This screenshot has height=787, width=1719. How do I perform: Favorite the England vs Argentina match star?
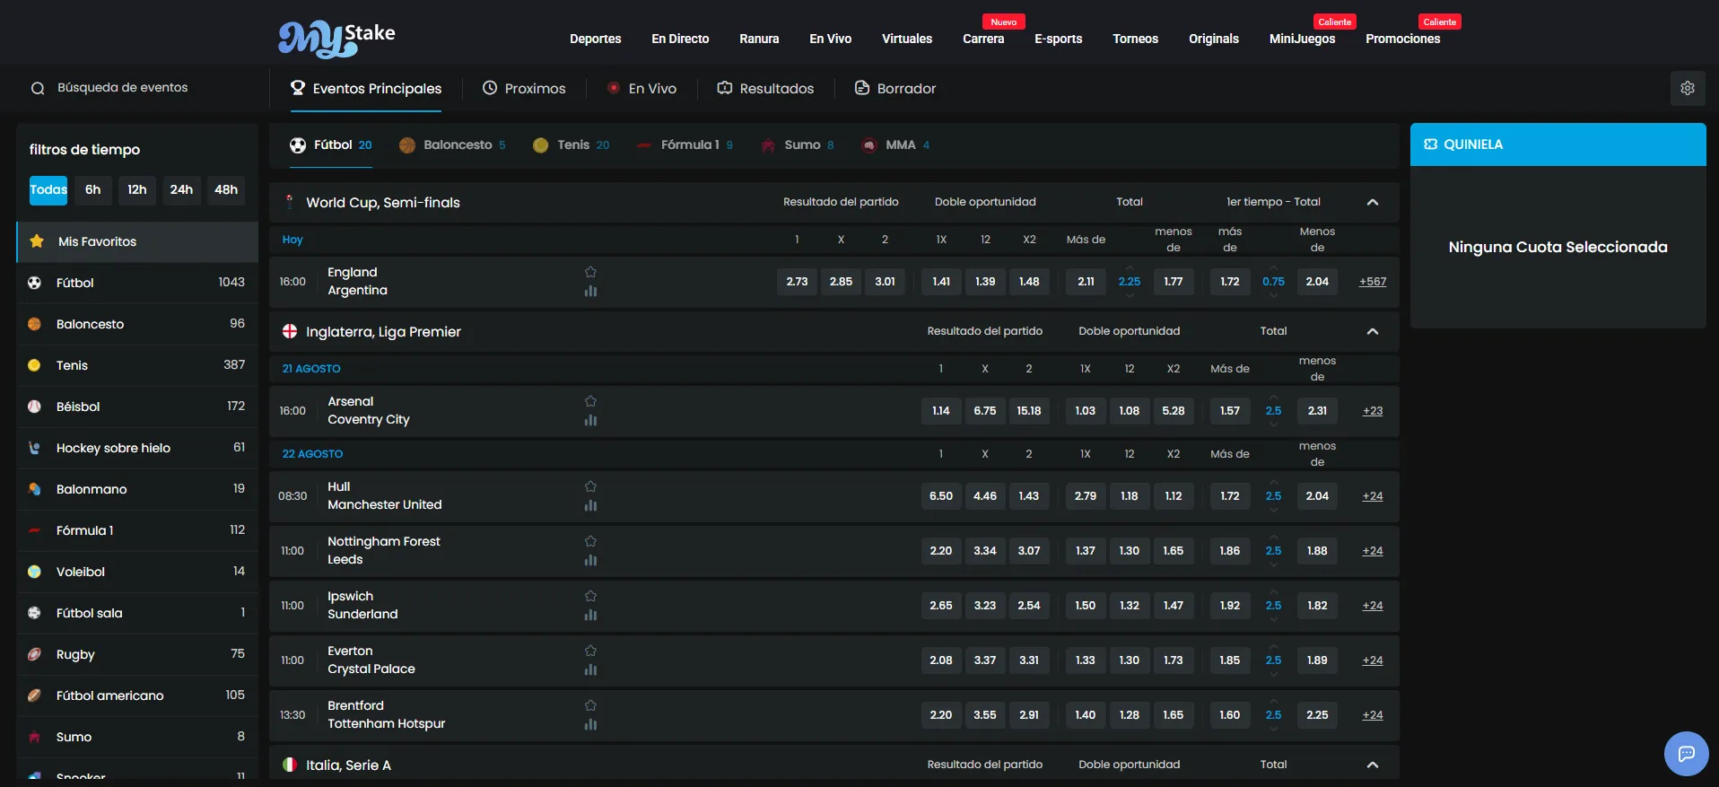coord(590,272)
